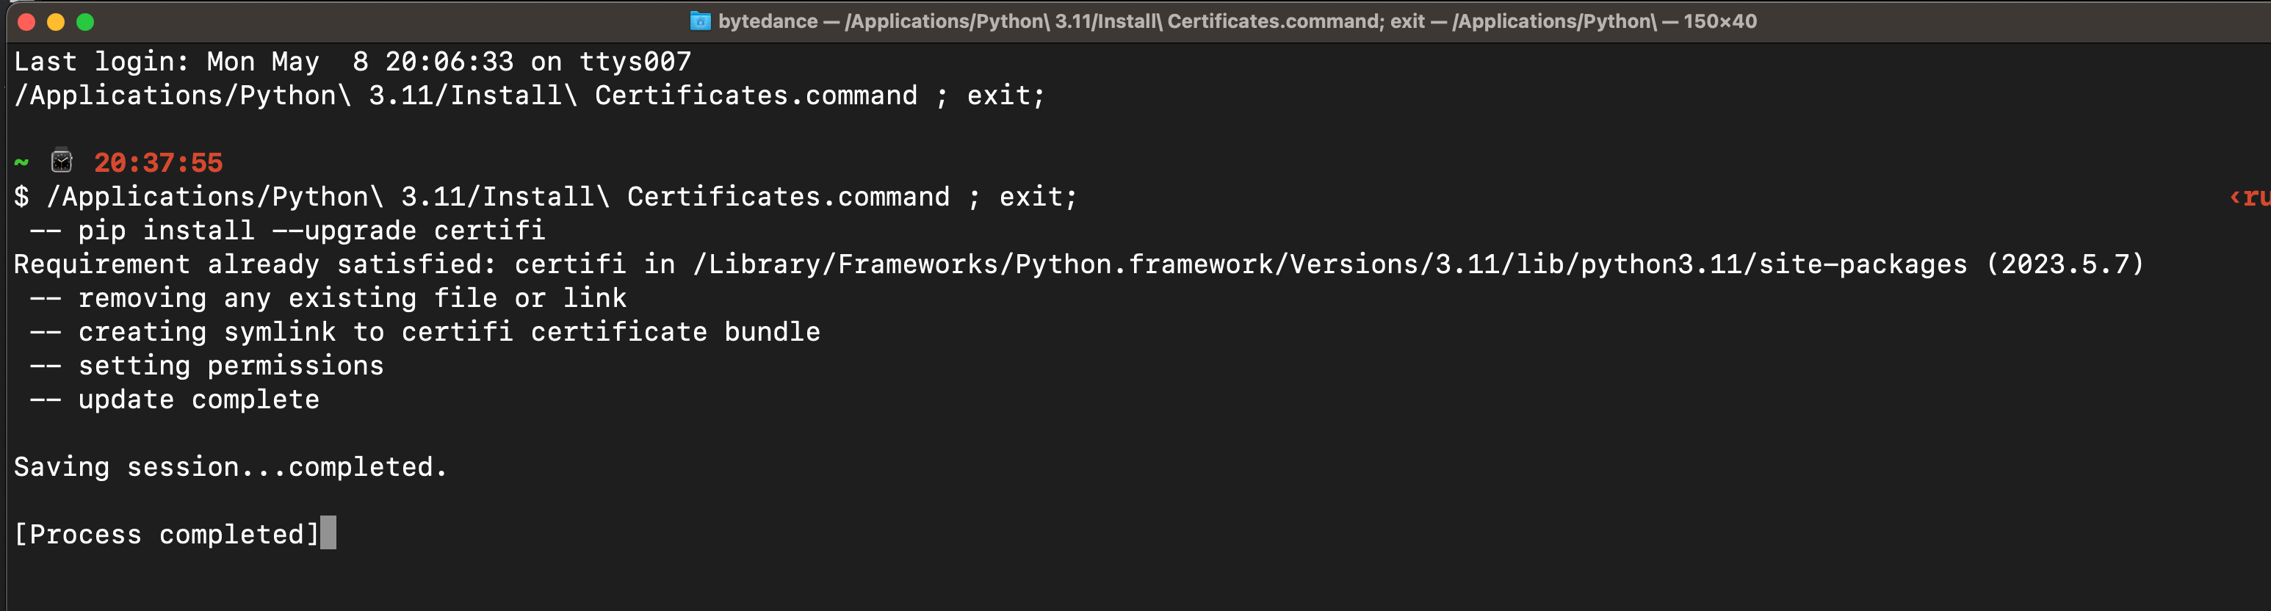Click the folder proxy icon in title bar
The image size is (2271, 611).
pyautogui.click(x=700, y=21)
